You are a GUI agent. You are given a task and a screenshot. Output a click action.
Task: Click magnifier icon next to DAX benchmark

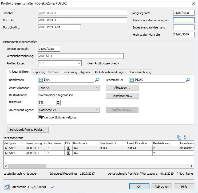point(97,80)
